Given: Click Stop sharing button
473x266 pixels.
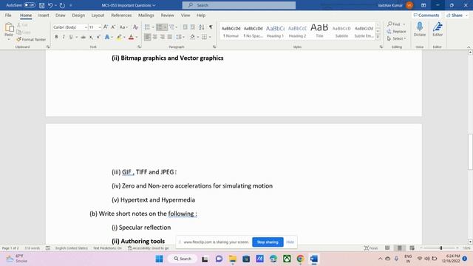Looking at the screenshot, I should point(268,242).
